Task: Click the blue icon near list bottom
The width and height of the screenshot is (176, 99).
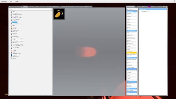Action: coord(12,55)
